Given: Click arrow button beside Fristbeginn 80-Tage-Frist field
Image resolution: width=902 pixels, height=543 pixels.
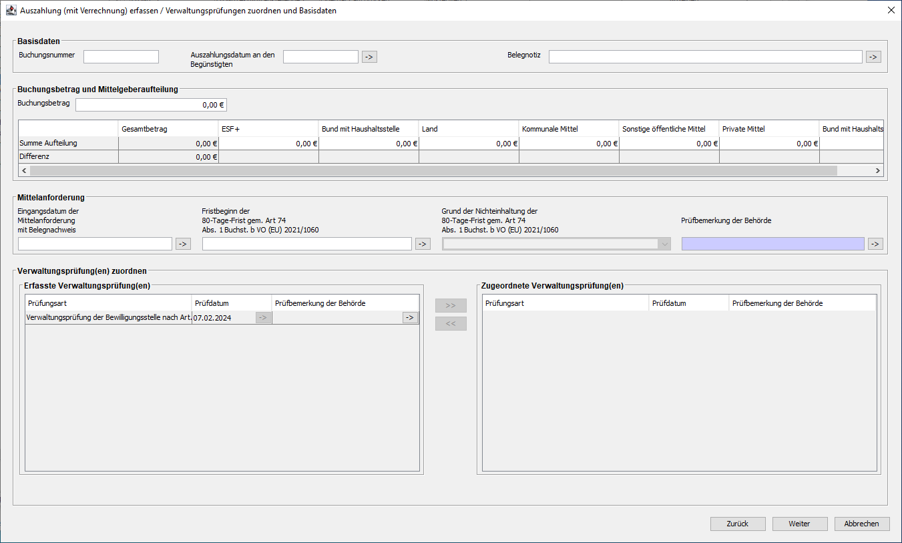Looking at the screenshot, I should click(423, 244).
